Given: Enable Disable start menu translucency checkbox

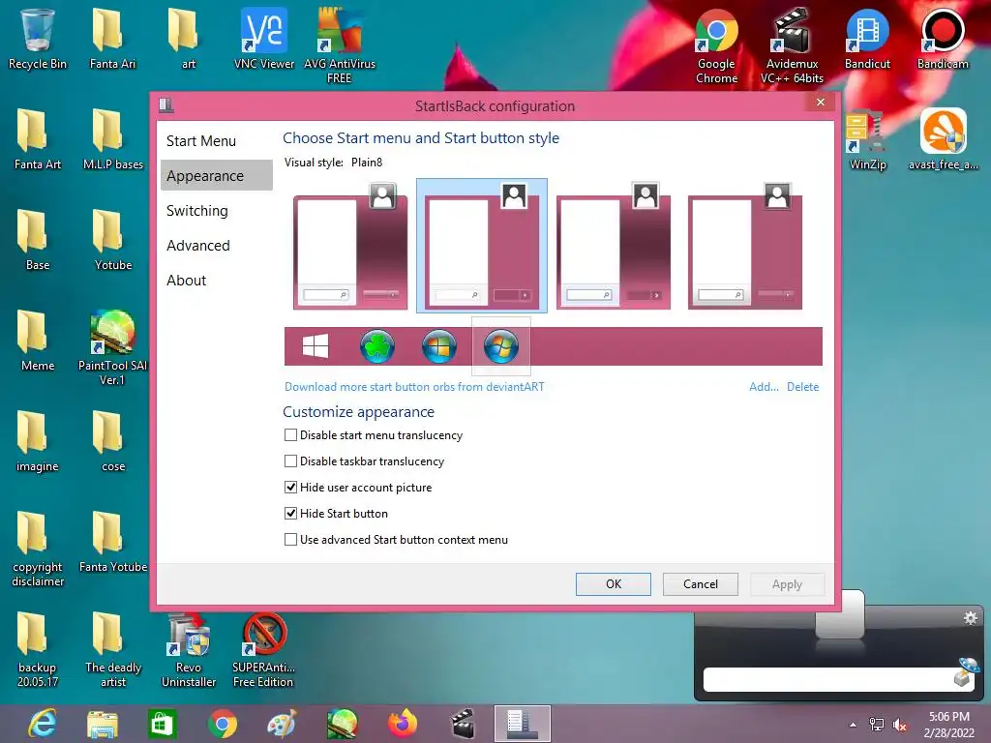Looking at the screenshot, I should coord(290,435).
